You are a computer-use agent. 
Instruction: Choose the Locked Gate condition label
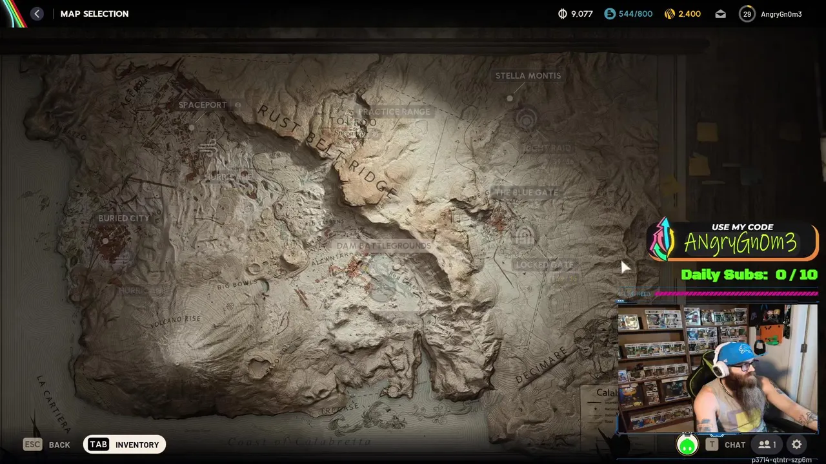pos(545,264)
